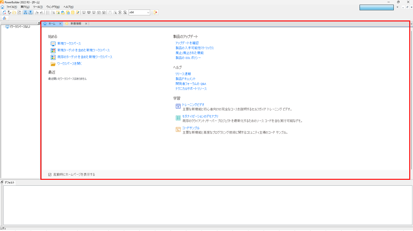Viewport: 413px width, 231px height.
Task: Open 製品の EOL ポリシー link
Action: pos(188,58)
